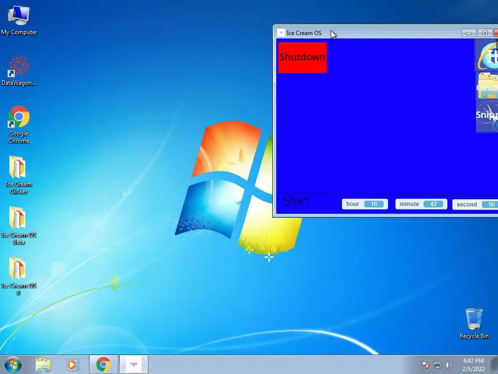Select the DataWagon shortcut icon
Image resolution: width=498 pixels, height=374 pixels.
point(19,71)
